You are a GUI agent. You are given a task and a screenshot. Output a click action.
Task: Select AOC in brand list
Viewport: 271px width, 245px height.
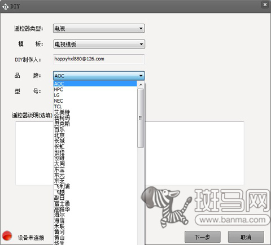tap(95, 84)
